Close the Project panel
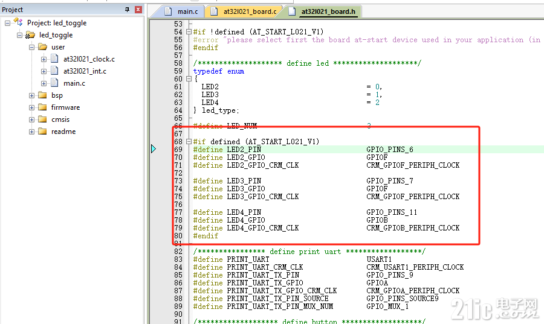The height and width of the screenshot is (324, 544). (138, 10)
